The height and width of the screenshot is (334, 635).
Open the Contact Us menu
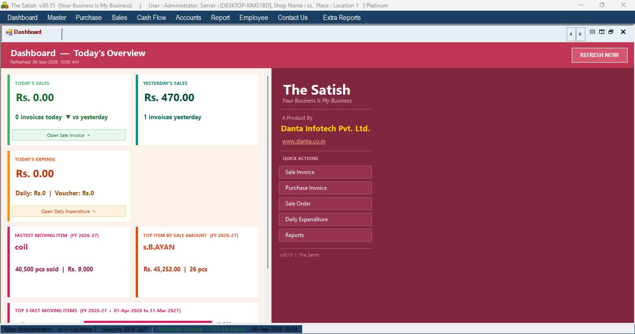(x=293, y=18)
